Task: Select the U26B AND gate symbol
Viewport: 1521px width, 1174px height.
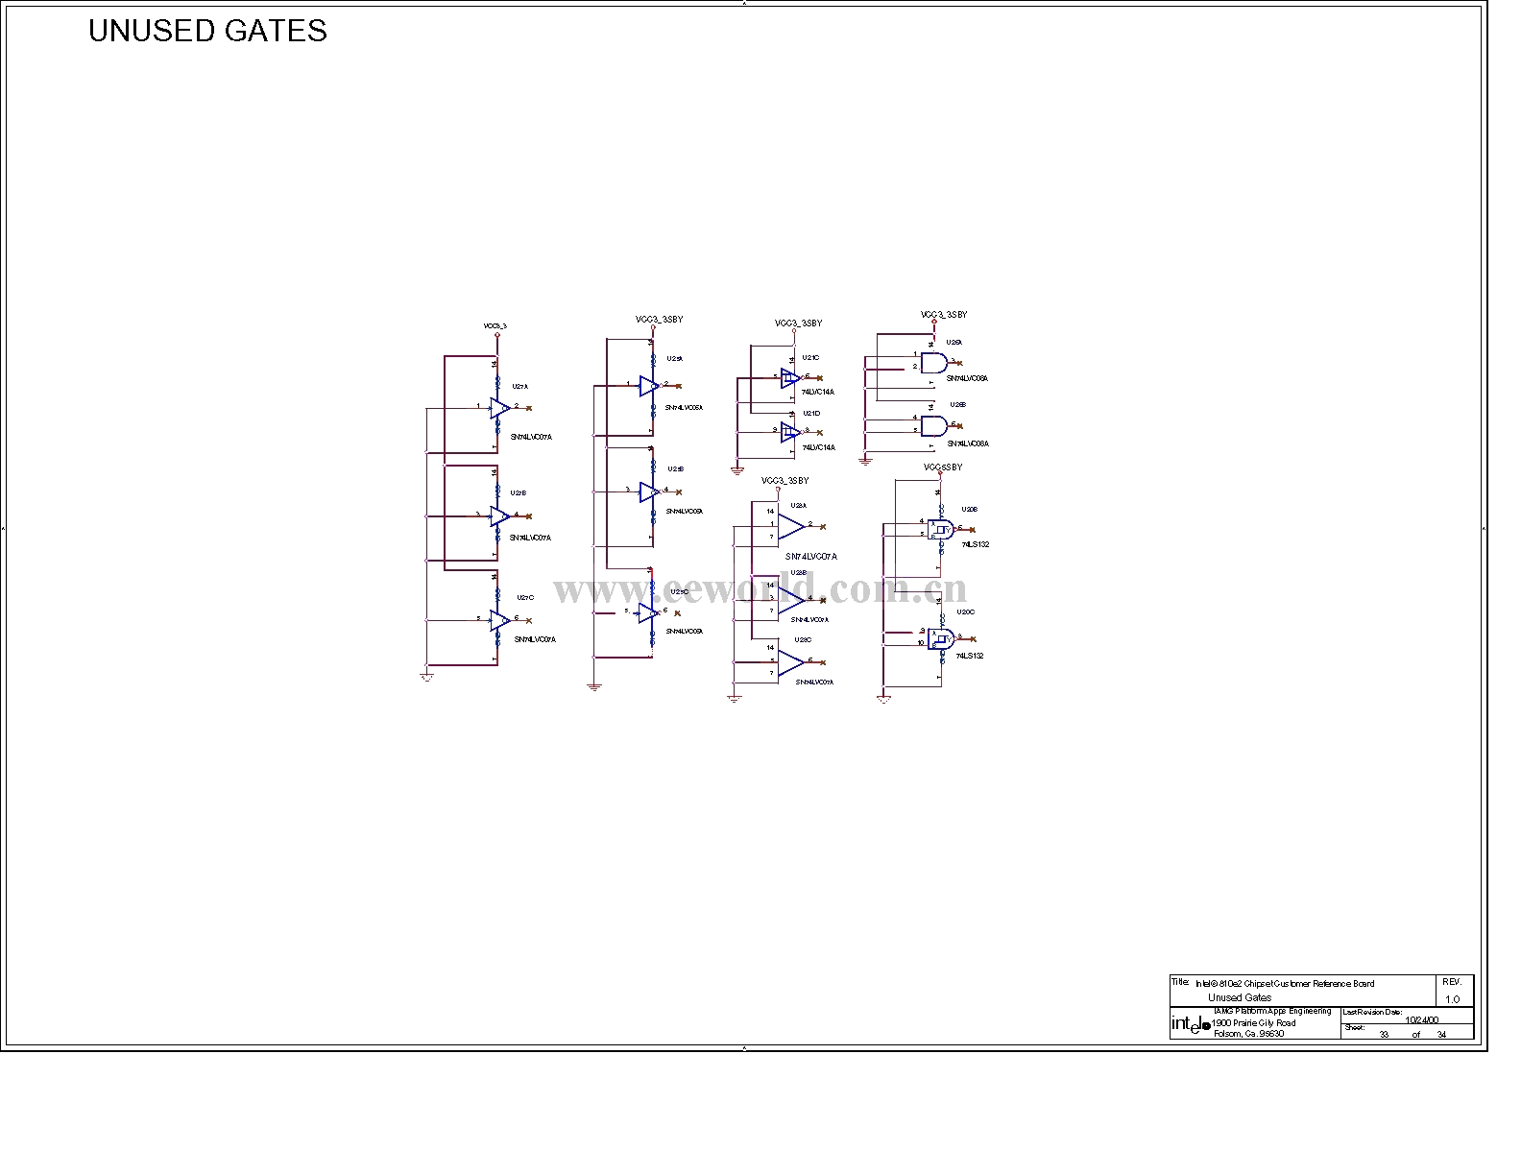Action: tap(933, 425)
